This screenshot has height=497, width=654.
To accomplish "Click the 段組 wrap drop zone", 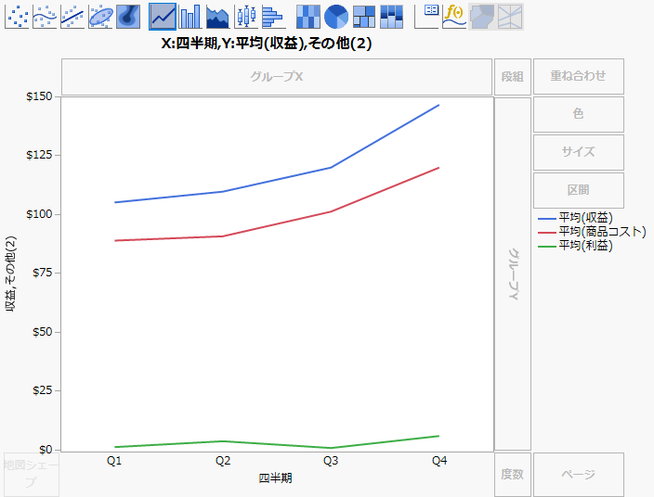I will click(x=513, y=77).
